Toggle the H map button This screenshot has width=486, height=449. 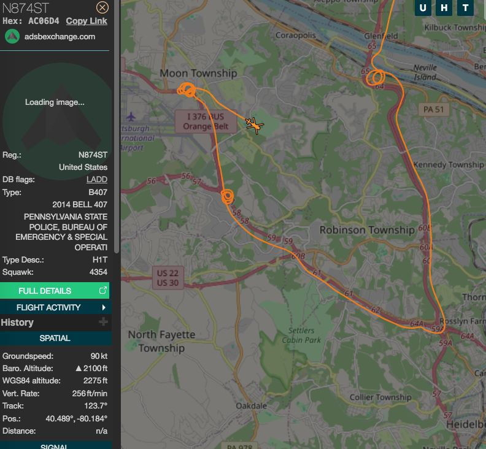coord(444,7)
